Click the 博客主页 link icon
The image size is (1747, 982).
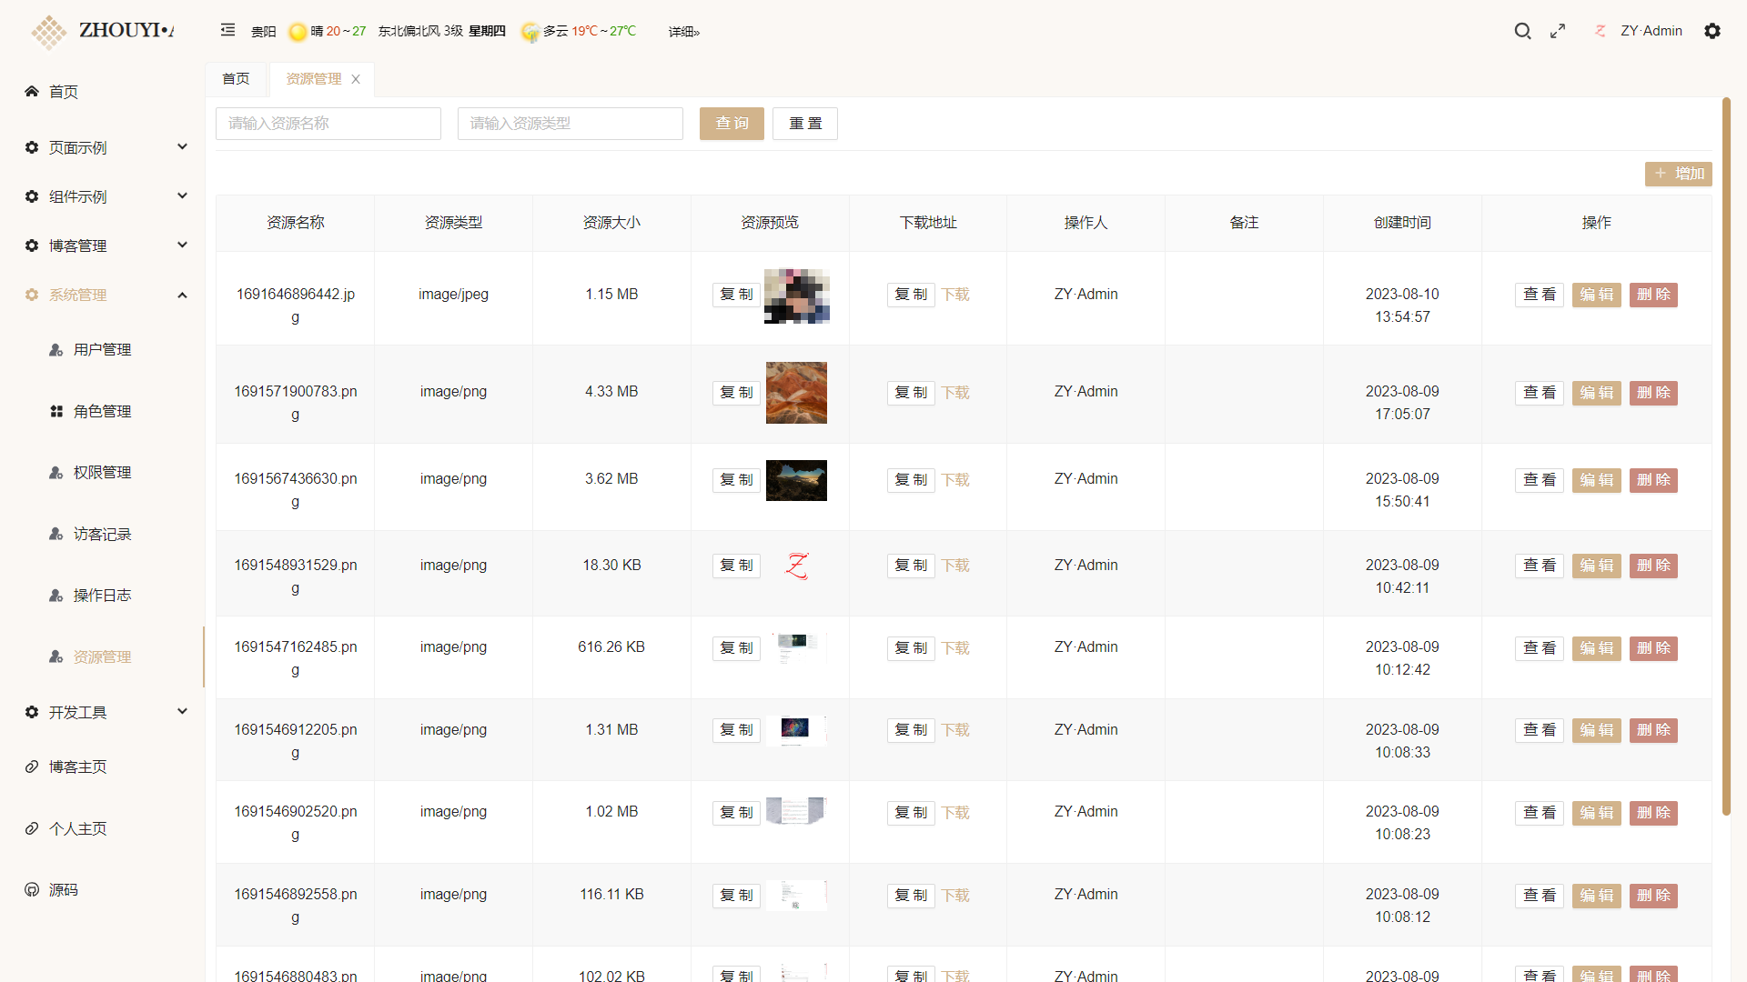[x=32, y=767]
